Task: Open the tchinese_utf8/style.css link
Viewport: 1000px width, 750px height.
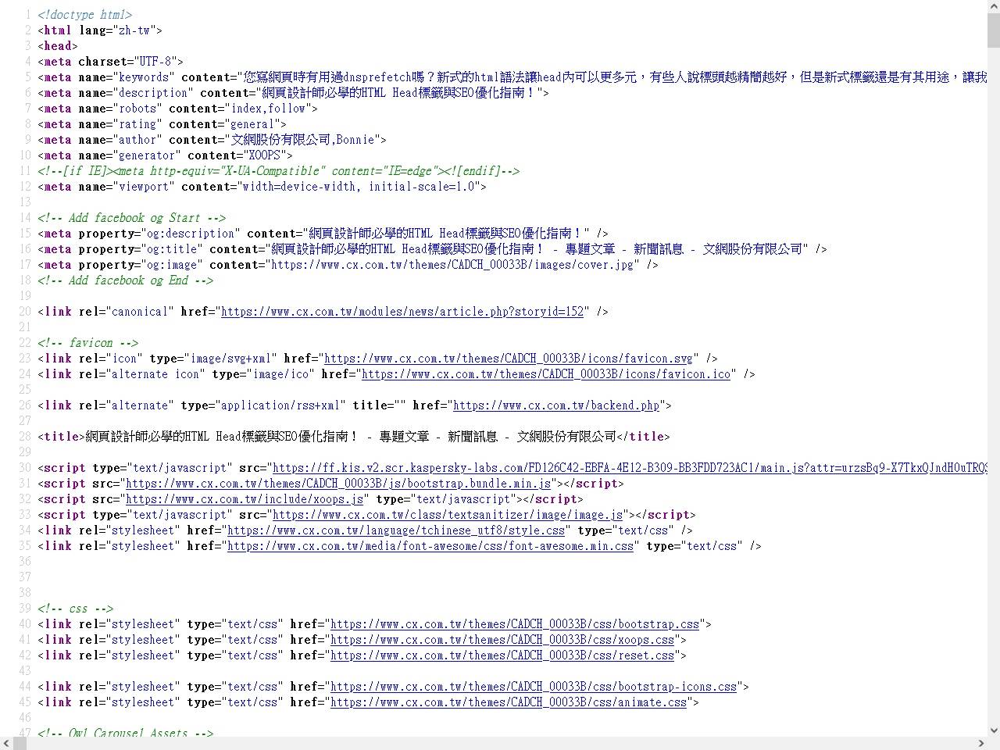Action: coord(396,530)
